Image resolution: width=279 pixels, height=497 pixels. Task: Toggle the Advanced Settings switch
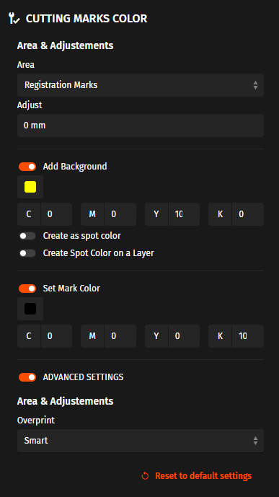click(27, 377)
